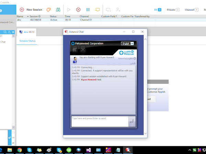Open the English language dropdown in chat
The image size is (206, 154).
pyautogui.click(x=127, y=43)
